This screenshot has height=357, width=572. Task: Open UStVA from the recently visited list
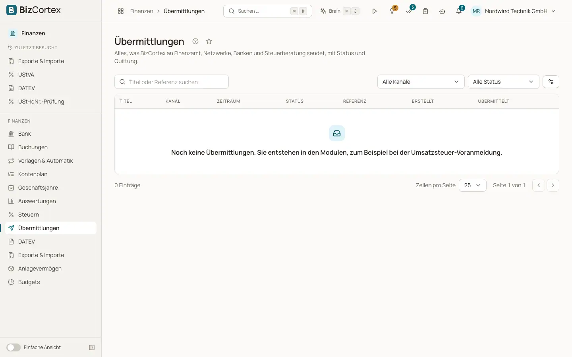point(51,75)
